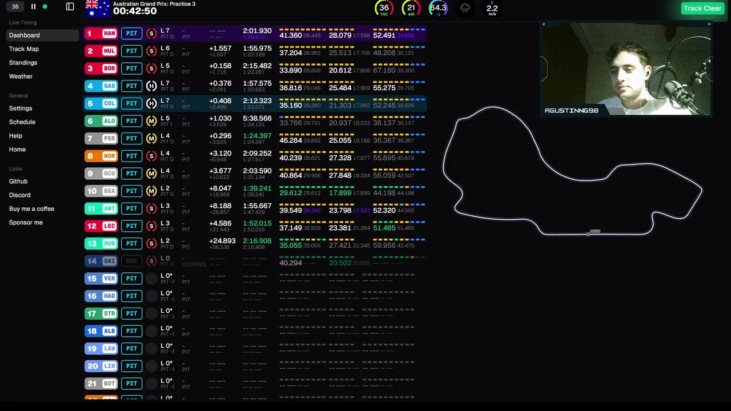This screenshot has width=731, height=411.
Task: Click the Australian flag icon
Action: tap(97, 8)
